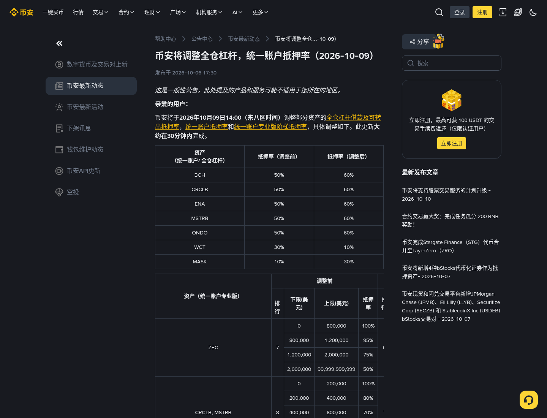
Task: Click the 数字货币及交易对上新 sidebar icon
Action: [59, 65]
